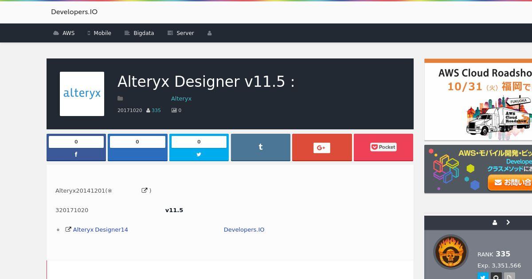The width and height of the screenshot is (532, 279).
Task: Open the AWS navigation menu
Action: [x=64, y=33]
